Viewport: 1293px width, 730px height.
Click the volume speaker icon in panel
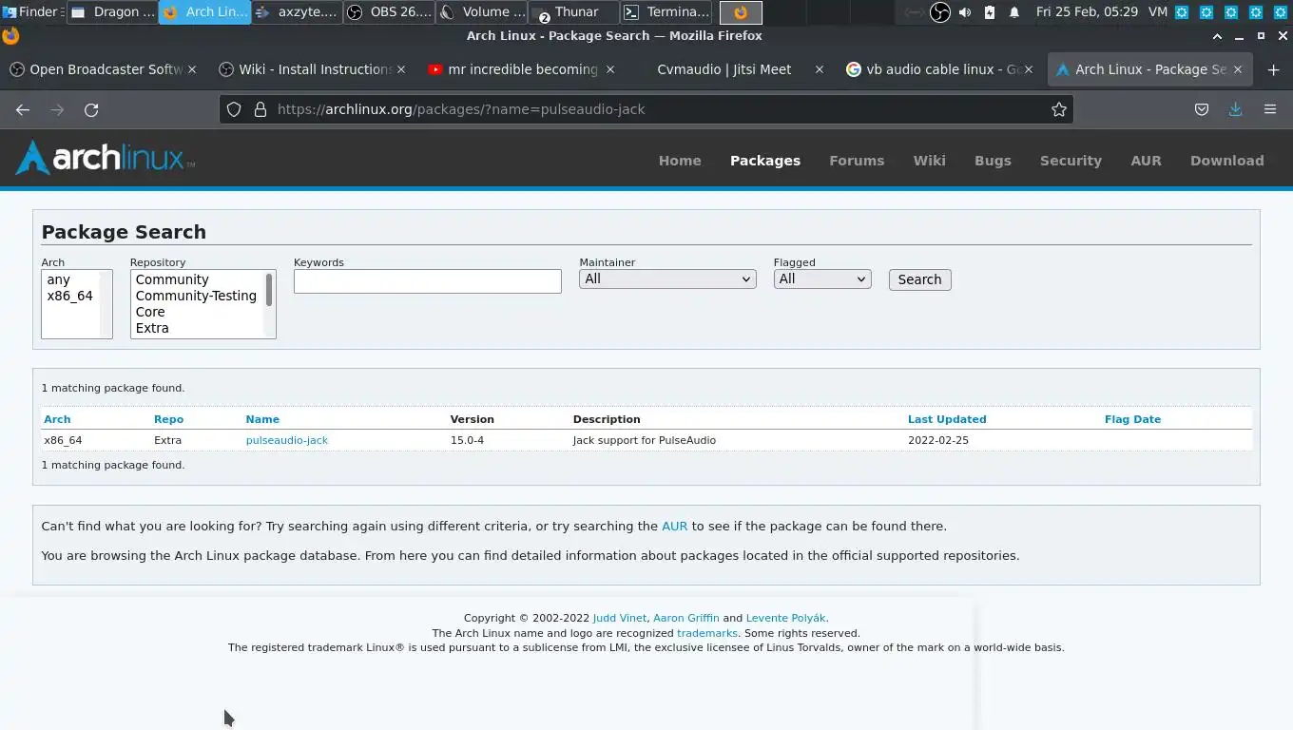tap(965, 12)
